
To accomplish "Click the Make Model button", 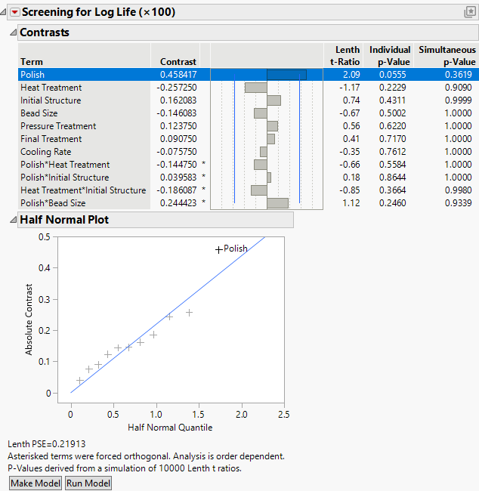I will tap(36, 483).
